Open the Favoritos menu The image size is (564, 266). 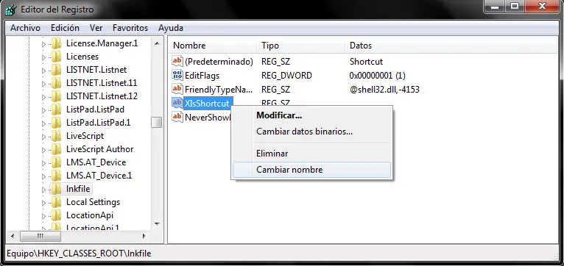pyautogui.click(x=130, y=28)
